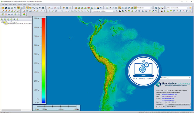The image size is (194, 113).
Task: Open data files with the folder icon
Action: pyautogui.click(x=3, y=8)
